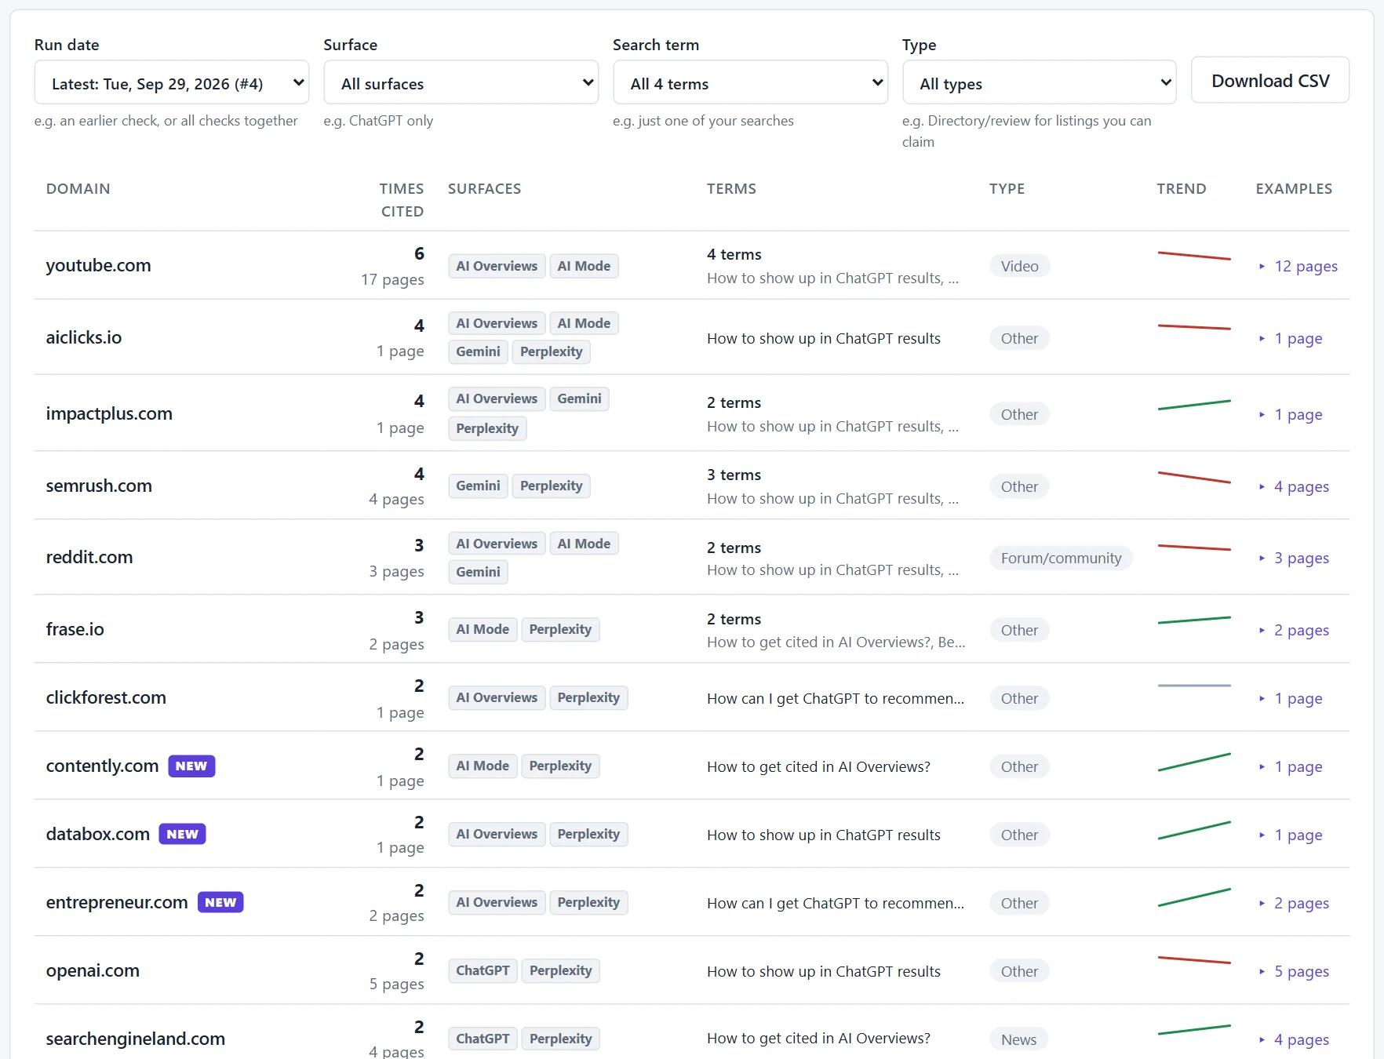Screen dimensions: 1384x1059
Task: Click the Video type badge for youtube.com
Action: point(1019,267)
